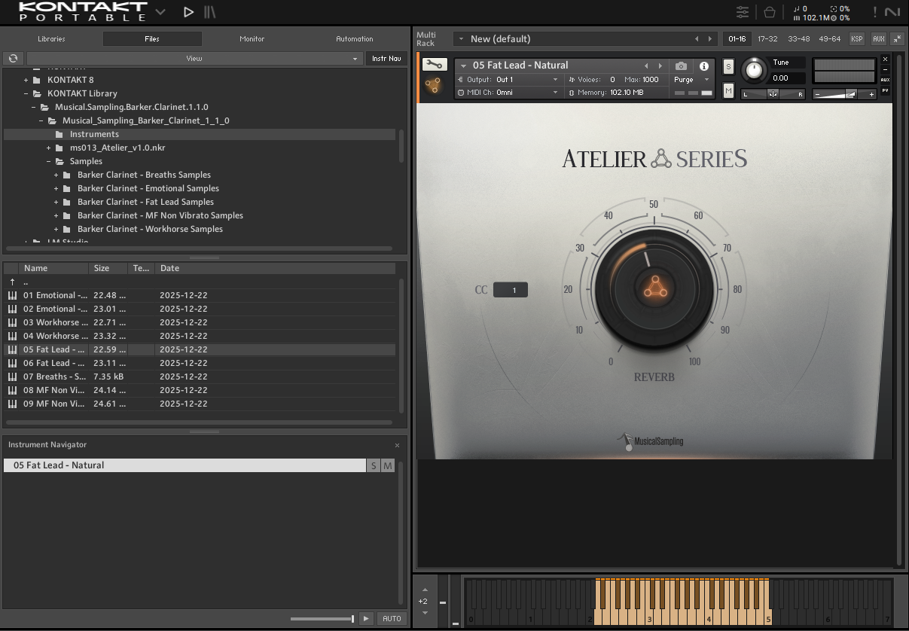
Task: Open the Automation tab
Action: pyautogui.click(x=354, y=39)
